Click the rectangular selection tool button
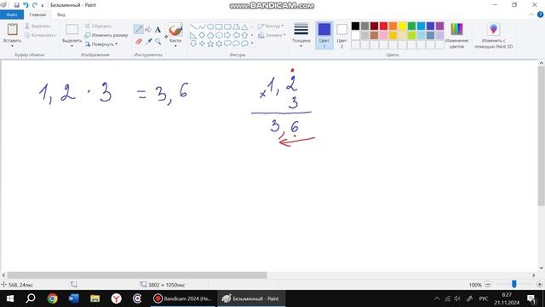The width and height of the screenshot is (545, 307). tap(72, 29)
